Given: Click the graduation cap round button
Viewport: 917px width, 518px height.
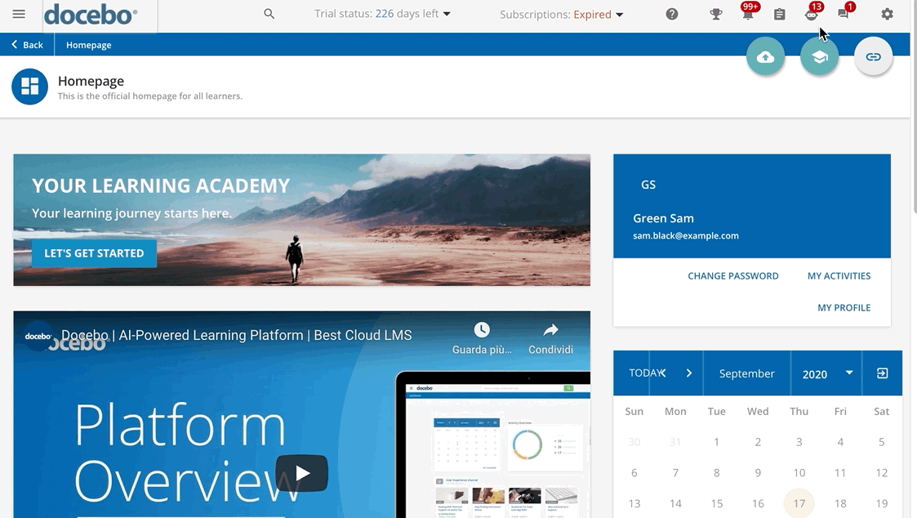Looking at the screenshot, I should (x=820, y=57).
